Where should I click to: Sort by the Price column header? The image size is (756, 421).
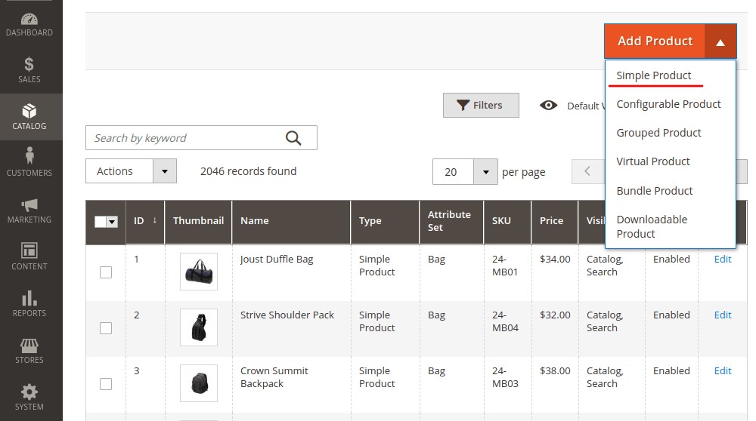[554, 221]
